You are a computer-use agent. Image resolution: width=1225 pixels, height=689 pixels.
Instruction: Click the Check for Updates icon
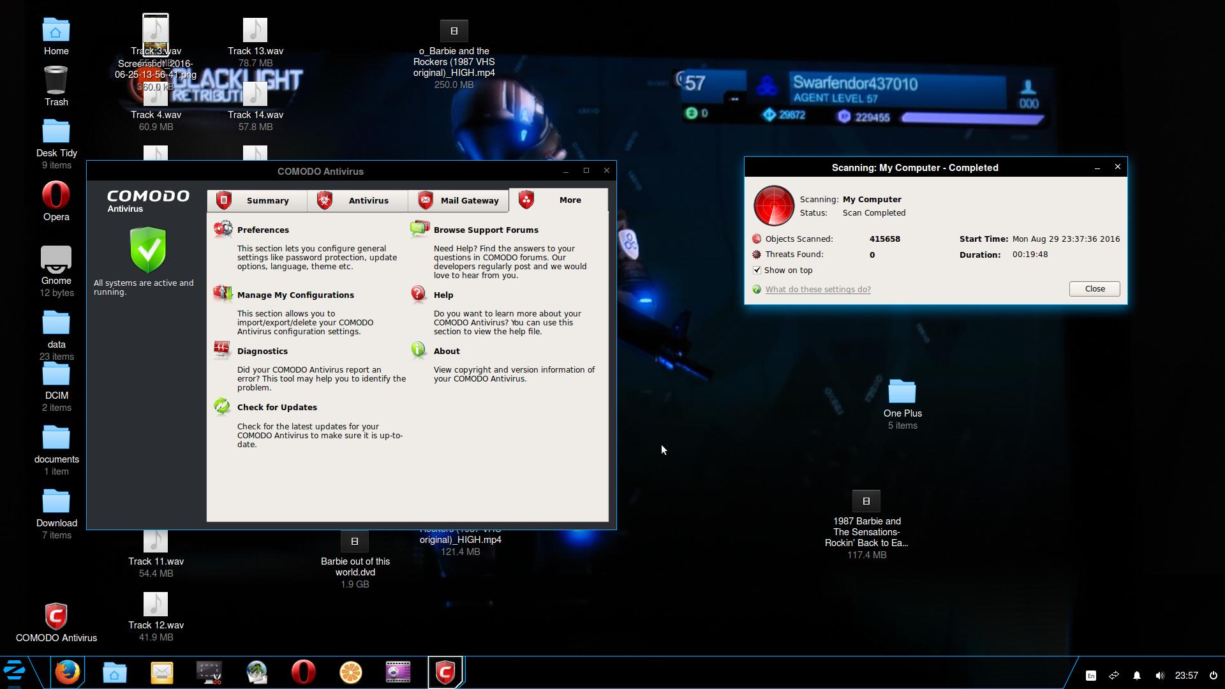(222, 406)
